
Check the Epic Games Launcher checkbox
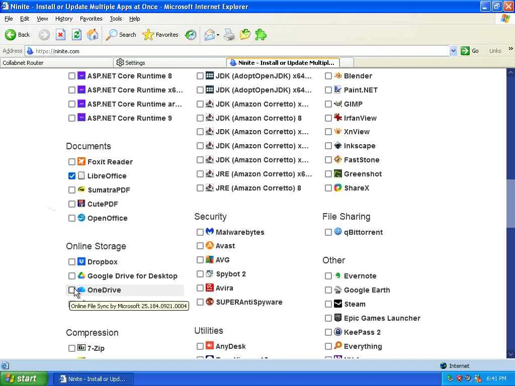coord(328,318)
